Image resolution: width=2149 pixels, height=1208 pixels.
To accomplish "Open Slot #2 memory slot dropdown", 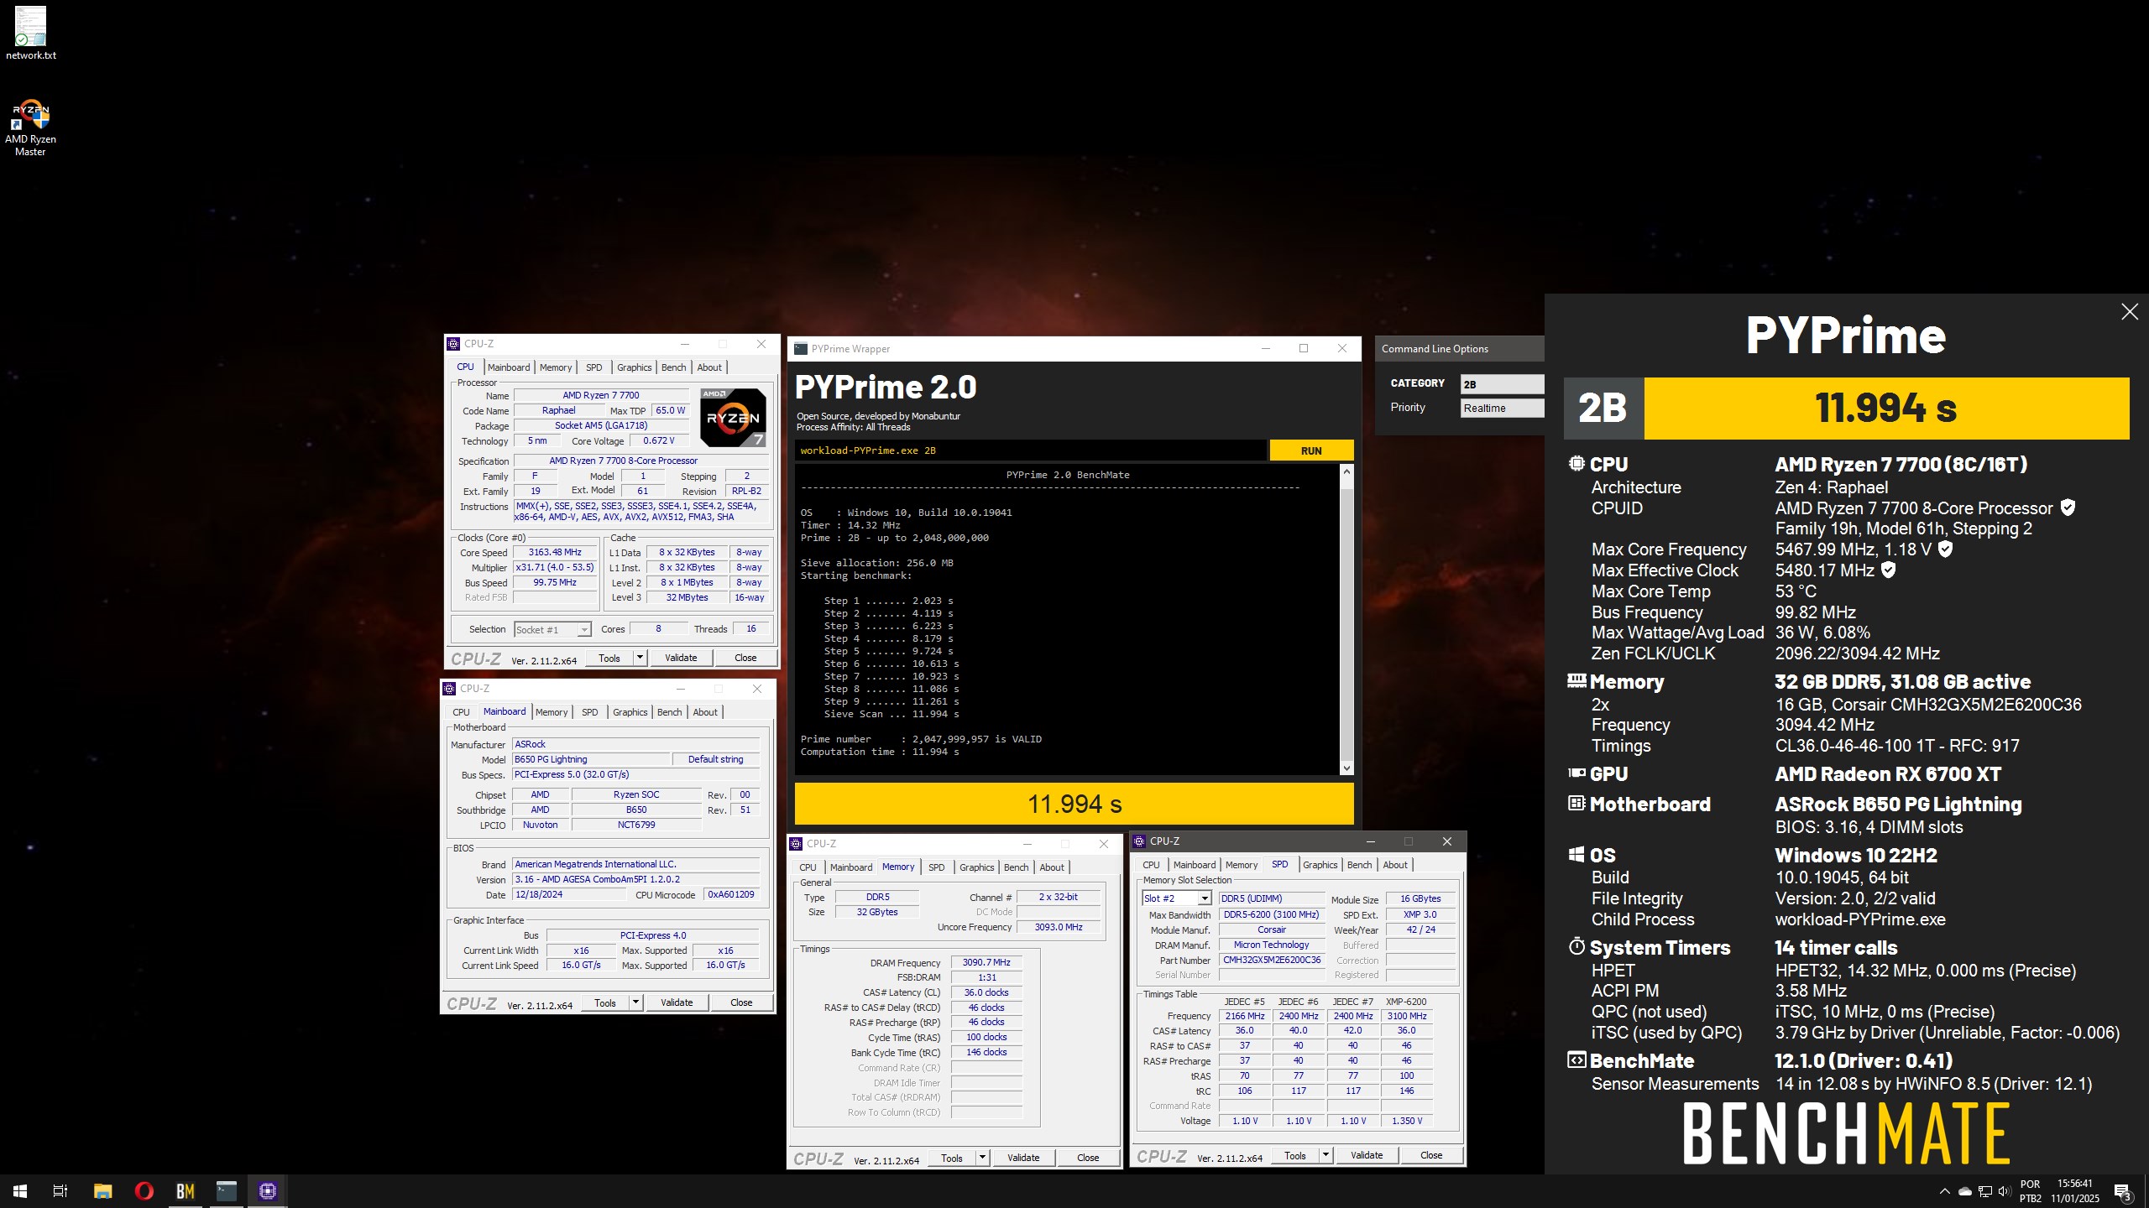I will 1176,898.
